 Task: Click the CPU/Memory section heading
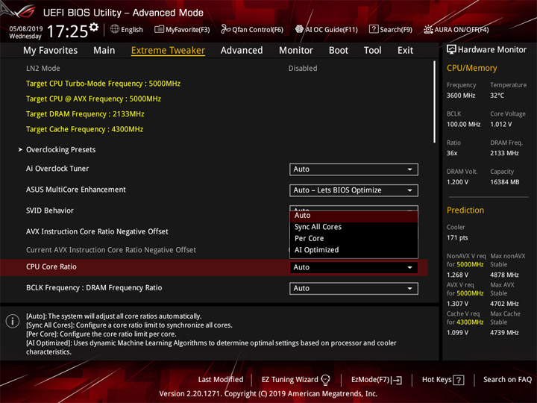pyautogui.click(x=471, y=68)
